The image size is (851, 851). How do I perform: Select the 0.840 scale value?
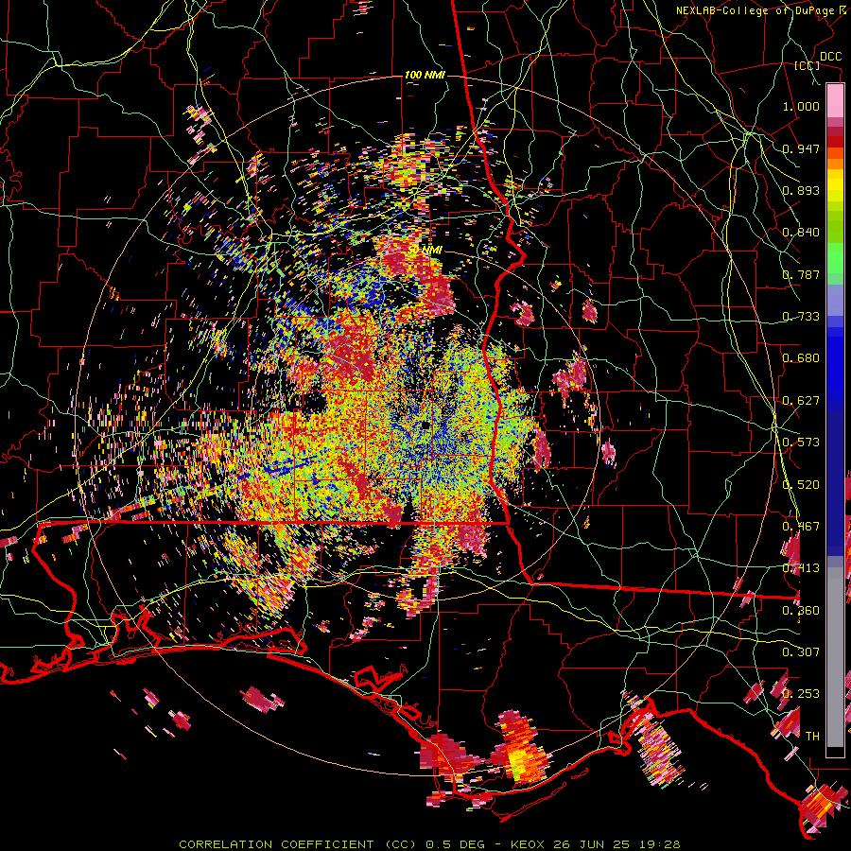(x=801, y=233)
